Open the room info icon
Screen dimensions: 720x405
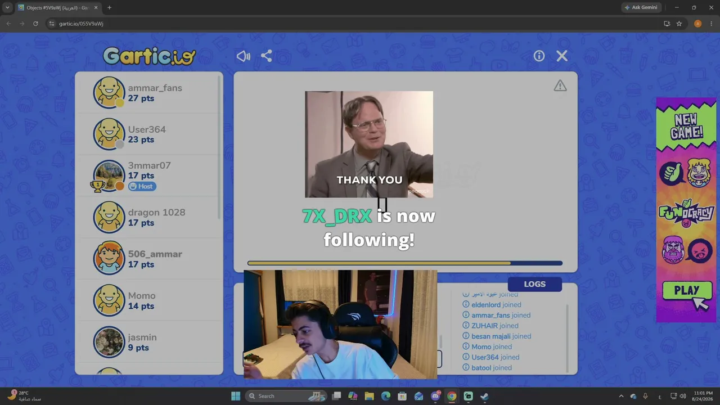point(539,56)
